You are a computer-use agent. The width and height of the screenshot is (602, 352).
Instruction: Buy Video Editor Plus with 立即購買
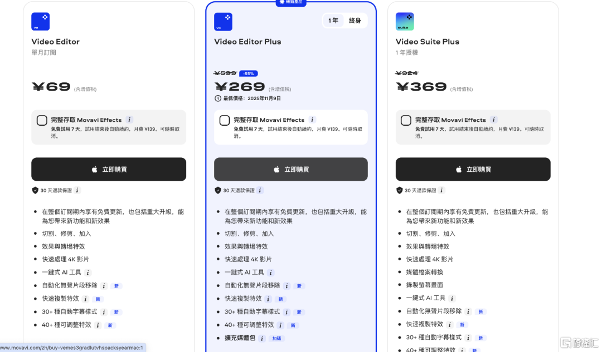pyautogui.click(x=290, y=169)
